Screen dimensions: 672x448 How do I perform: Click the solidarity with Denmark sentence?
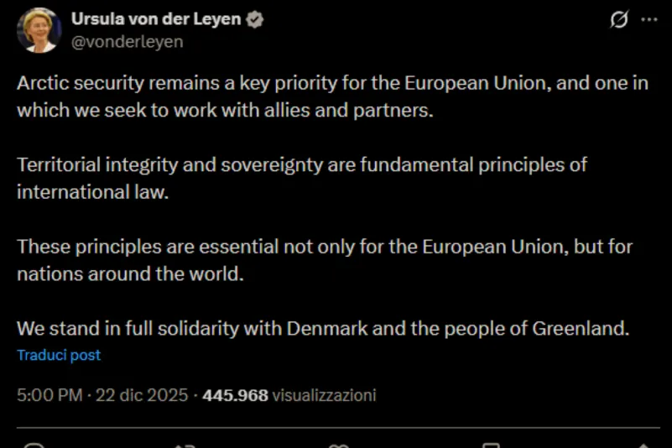click(323, 328)
